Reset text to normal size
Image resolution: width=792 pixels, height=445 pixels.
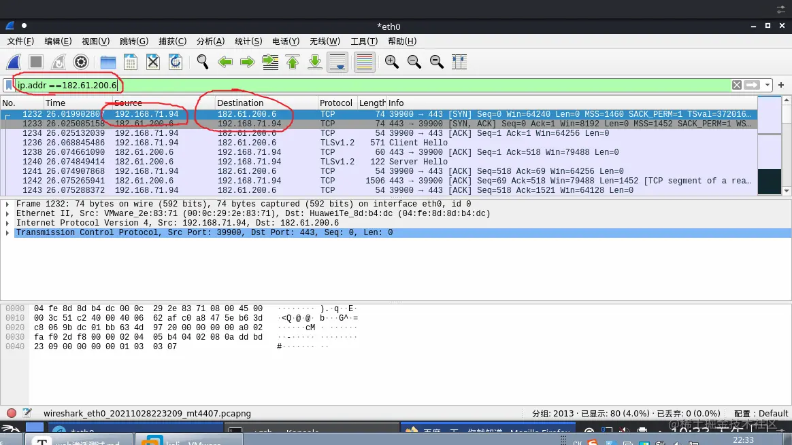(436, 62)
